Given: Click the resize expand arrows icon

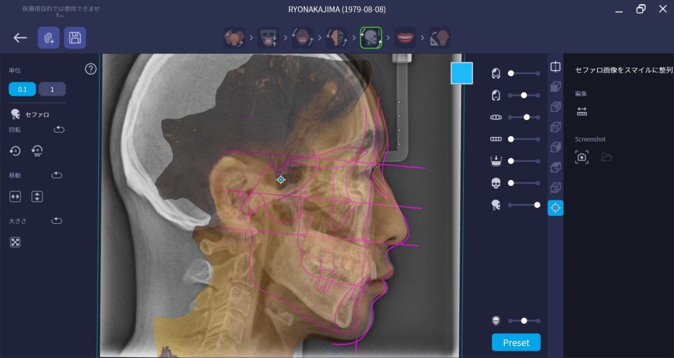Looking at the screenshot, I should click(16, 242).
